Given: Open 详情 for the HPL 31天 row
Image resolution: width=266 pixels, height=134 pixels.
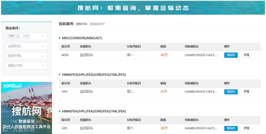Looking at the screenshot, I should tap(246, 92).
